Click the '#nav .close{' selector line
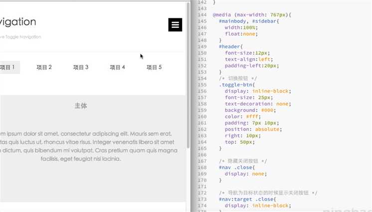372x212 pixels. click(x=237, y=168)
